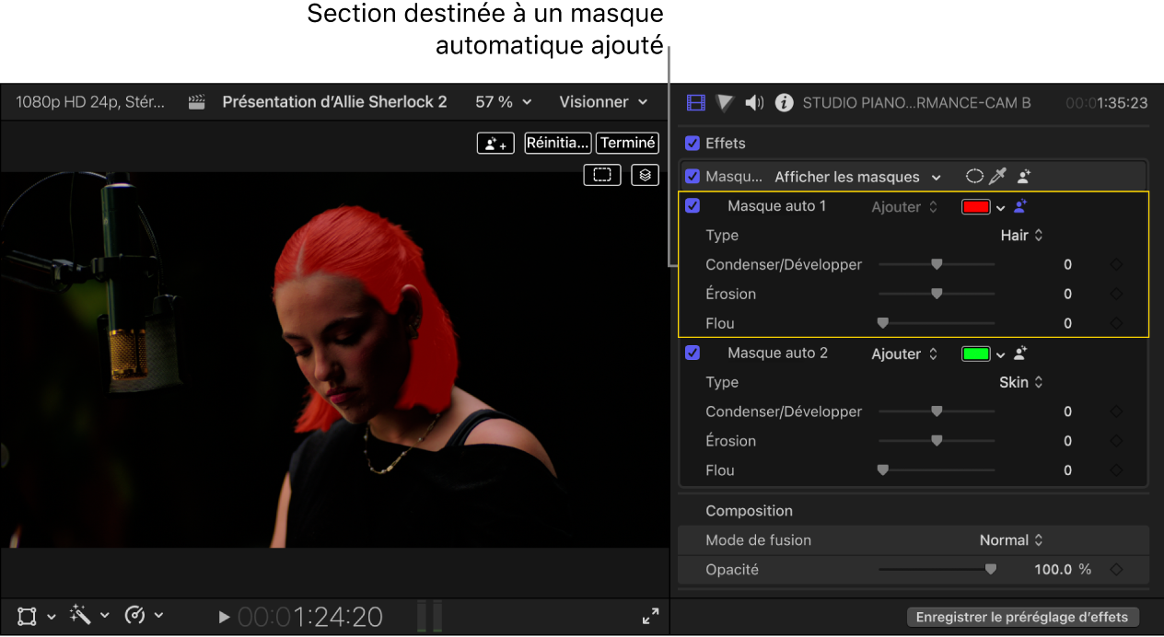
Task: Disable the Masque auto 2 checkbox
Action: pyautogui.click(x=693, y=353)
